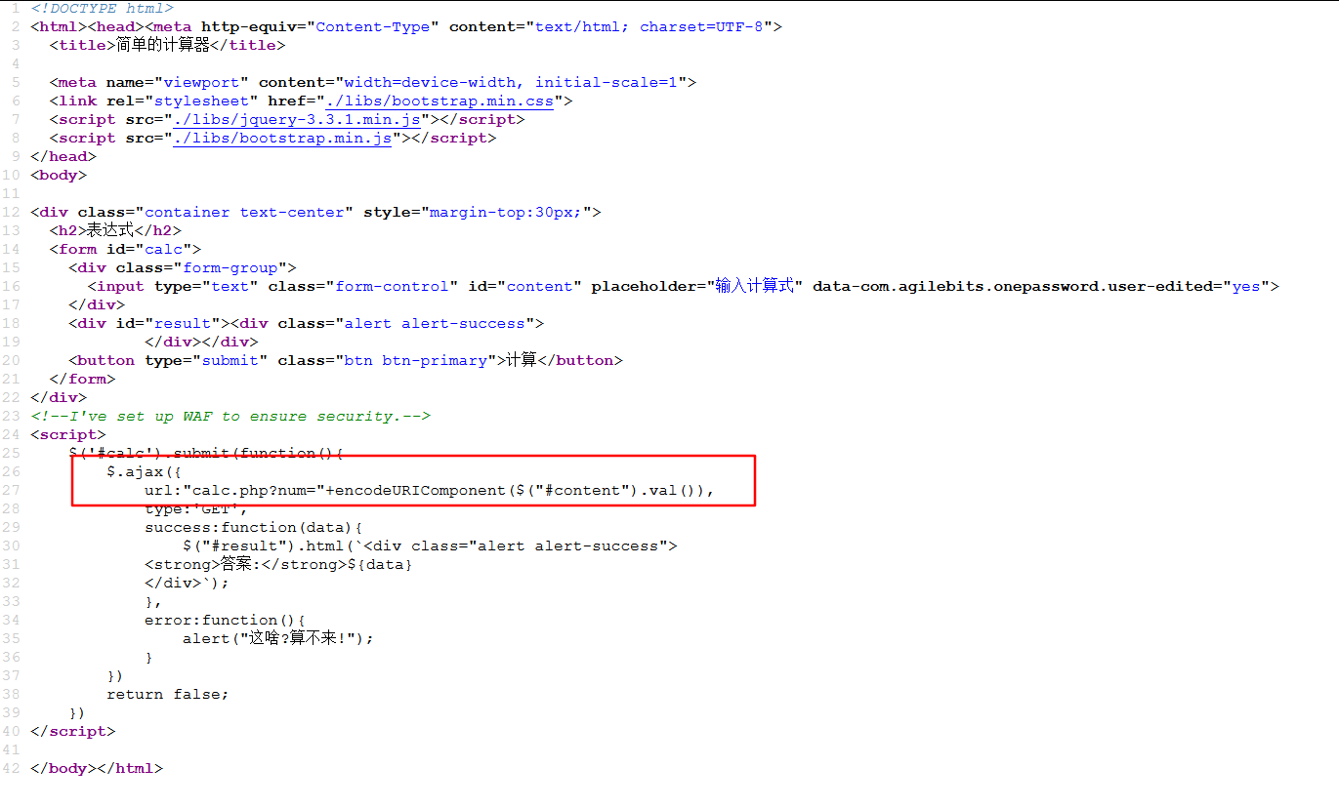Open the ./libs/bootstrap.min.css link
The image size is (1339, 808).
pyautogui.click(x=439, y=101)
